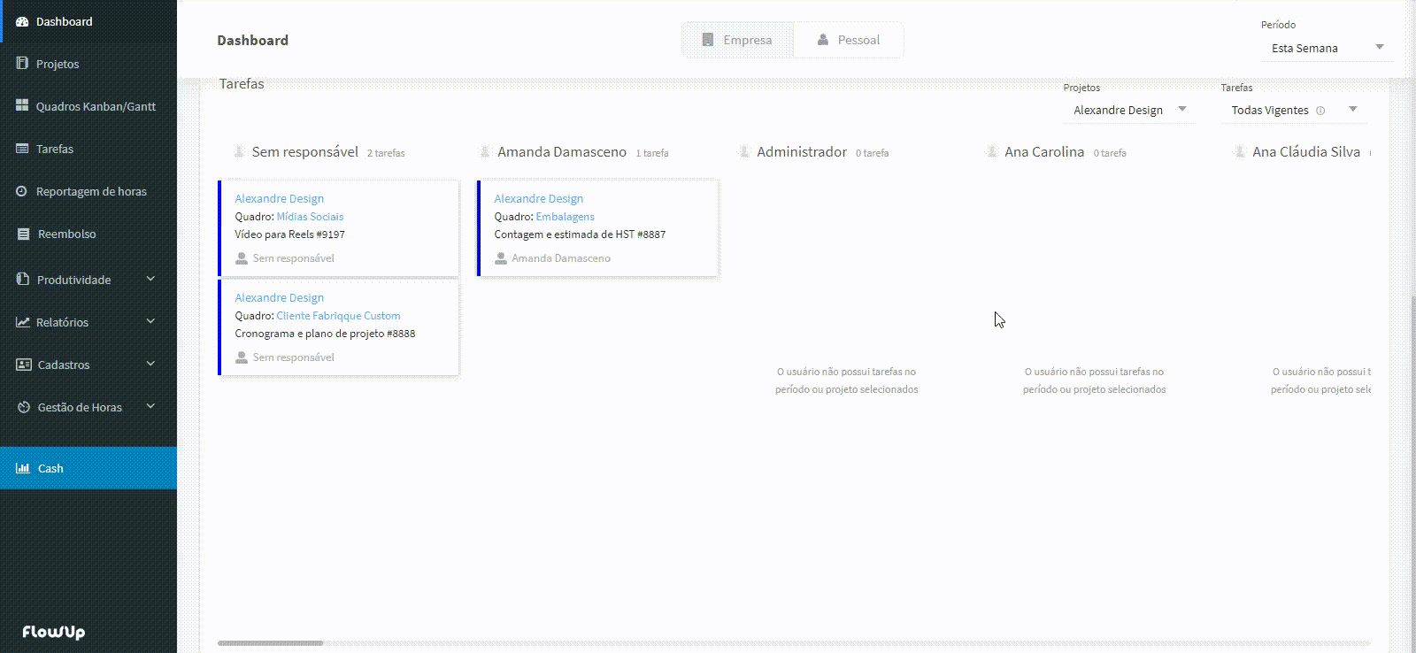Open the Tarefas filter Todas Vigentes dropdown
The width and height of the screenshot is (1416, 653).
coord(1294,110)
